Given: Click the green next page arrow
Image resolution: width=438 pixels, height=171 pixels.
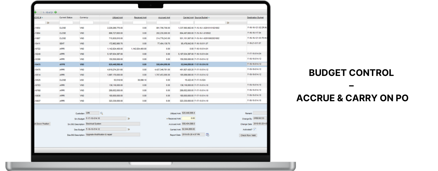Looking at the screenshot, I should click(55, 13).
